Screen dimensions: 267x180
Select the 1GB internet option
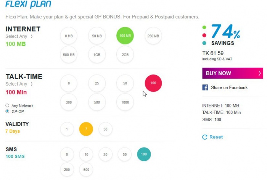pos(97,55)
